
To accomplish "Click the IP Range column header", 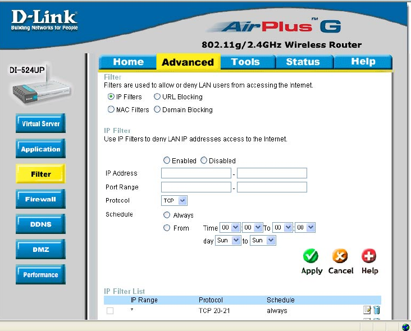I will coord(144,300).
